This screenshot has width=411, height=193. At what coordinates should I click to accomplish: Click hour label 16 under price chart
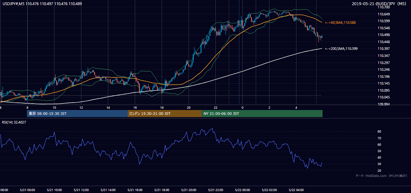click(135, 107)
